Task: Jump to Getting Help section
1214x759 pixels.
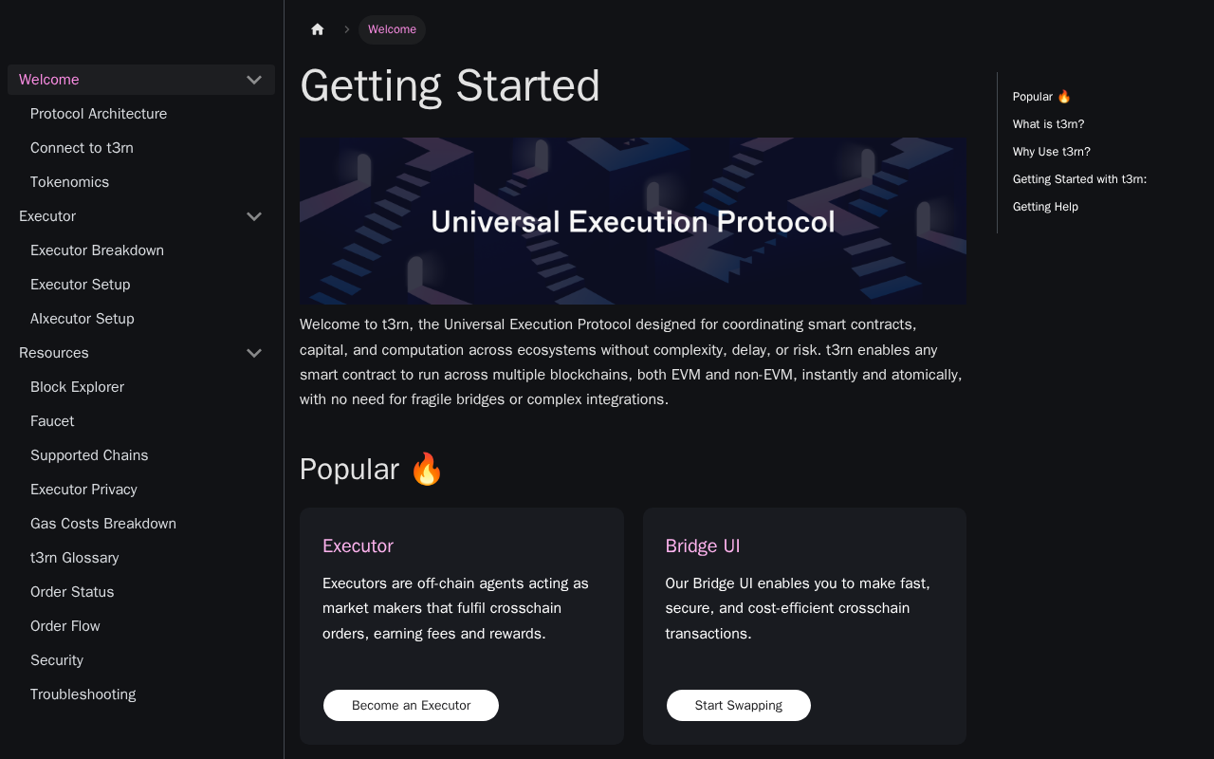Action: pos(1045,207)
